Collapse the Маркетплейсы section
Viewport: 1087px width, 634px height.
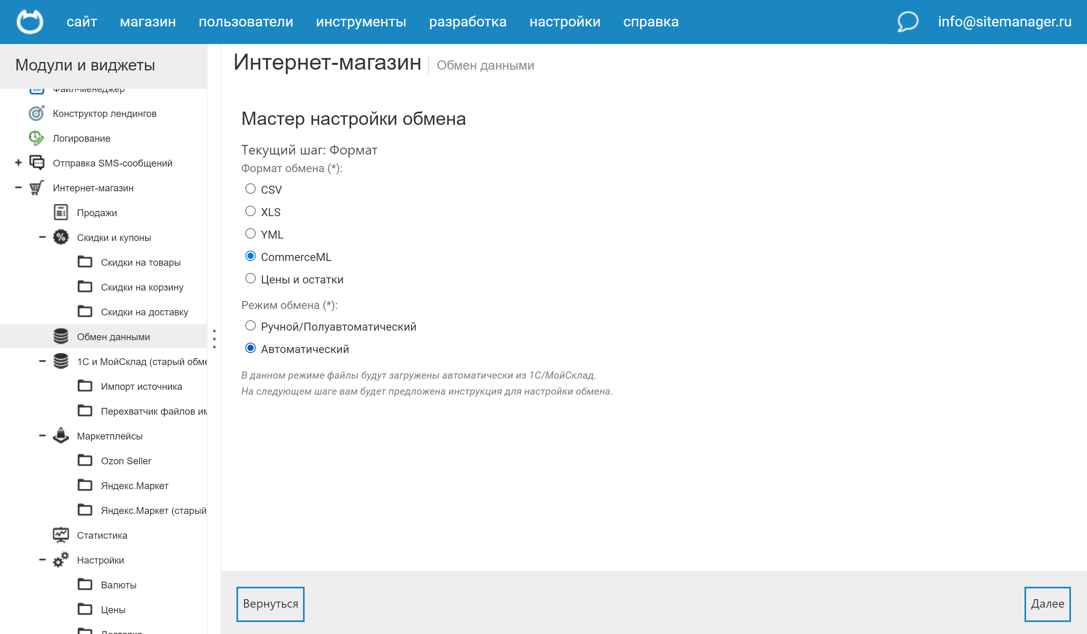[x=42, y=435]
